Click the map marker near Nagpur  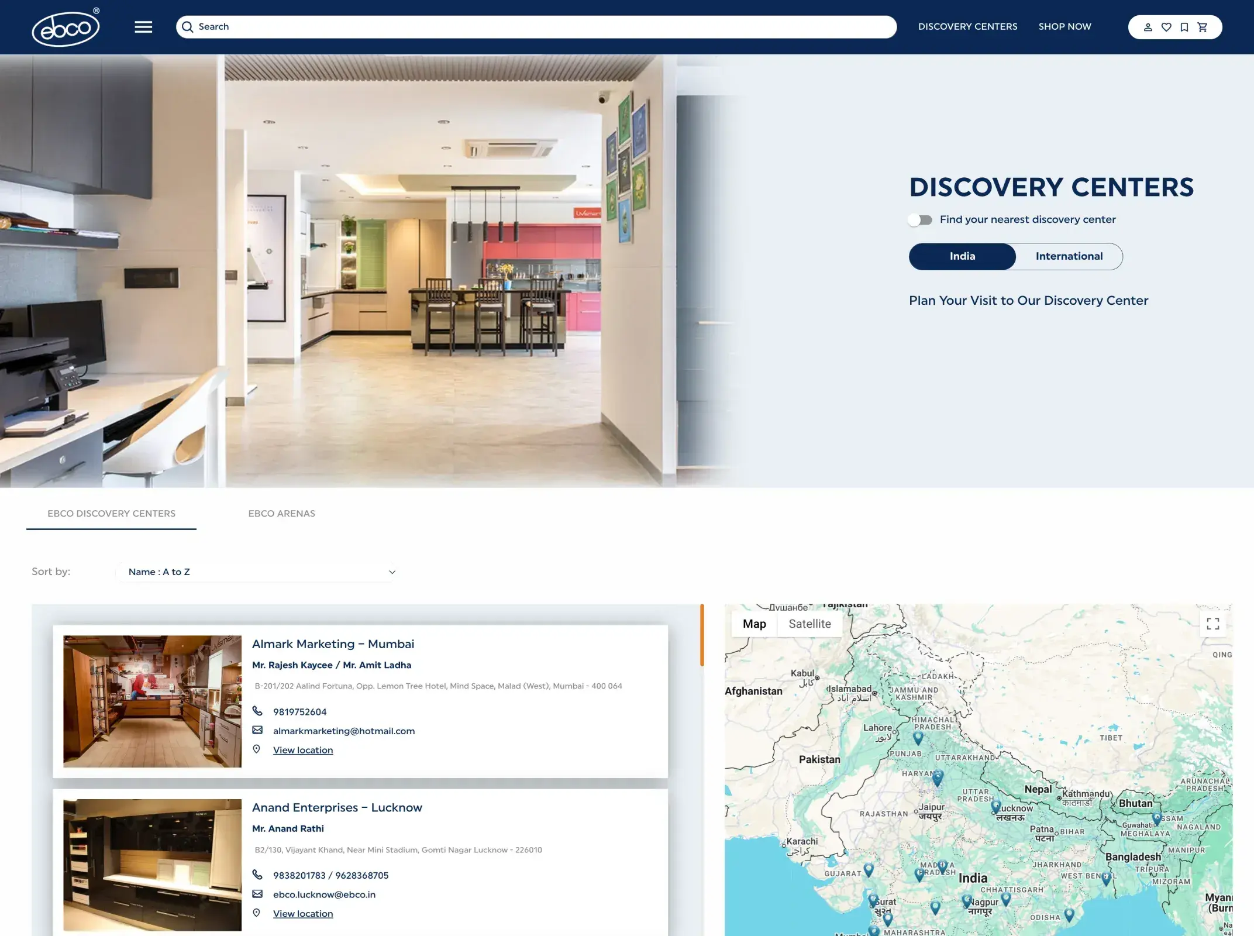(967, 901)
